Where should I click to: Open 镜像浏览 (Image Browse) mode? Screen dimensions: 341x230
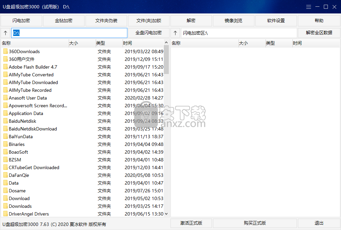(x=234, y=21)
